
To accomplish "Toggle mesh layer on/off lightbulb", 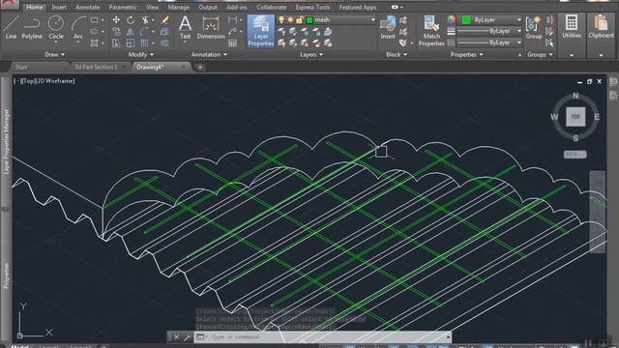I will 281,19.
